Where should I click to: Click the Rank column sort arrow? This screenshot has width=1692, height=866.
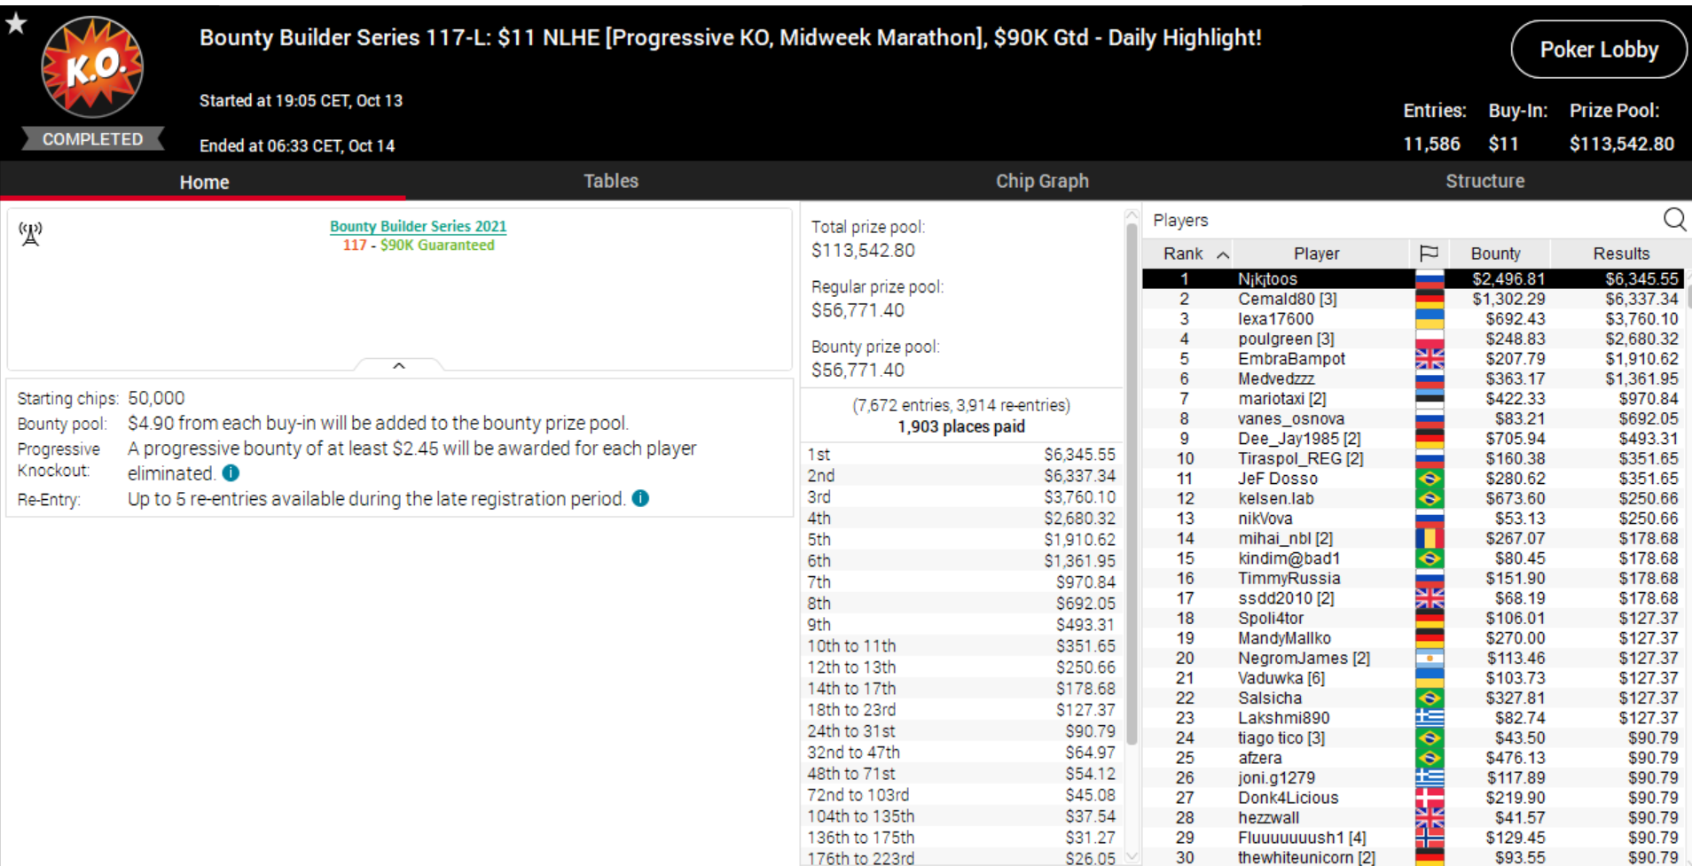(x=1223, y=255)
